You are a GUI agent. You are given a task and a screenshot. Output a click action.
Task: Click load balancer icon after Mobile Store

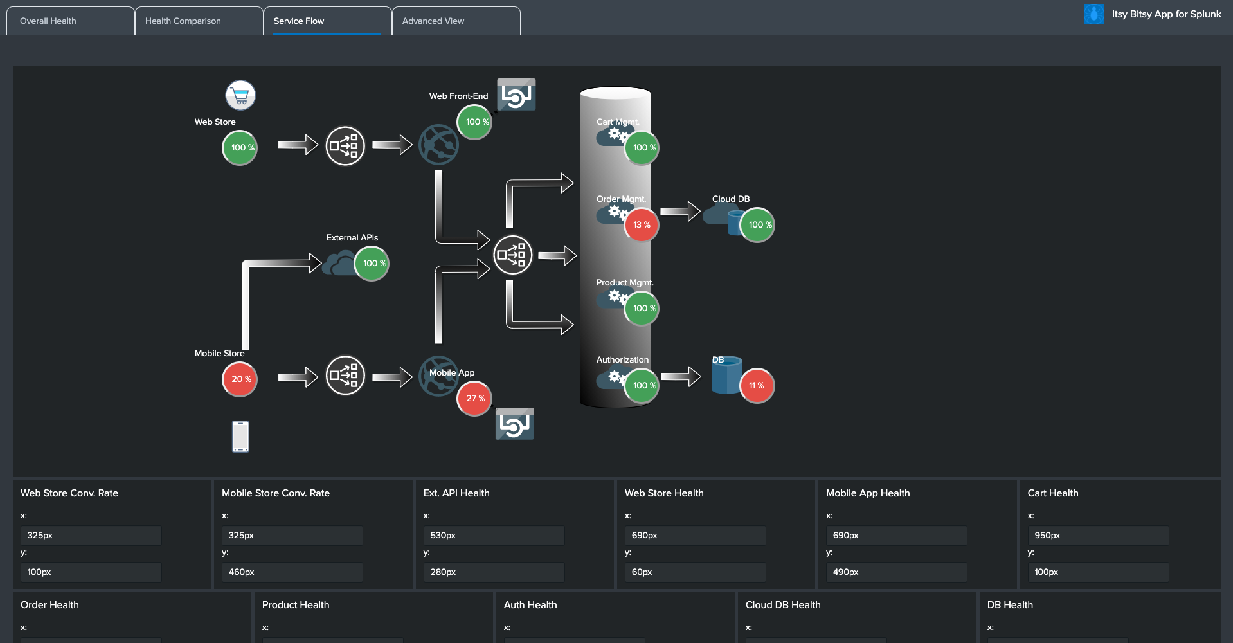coord(345,376)
